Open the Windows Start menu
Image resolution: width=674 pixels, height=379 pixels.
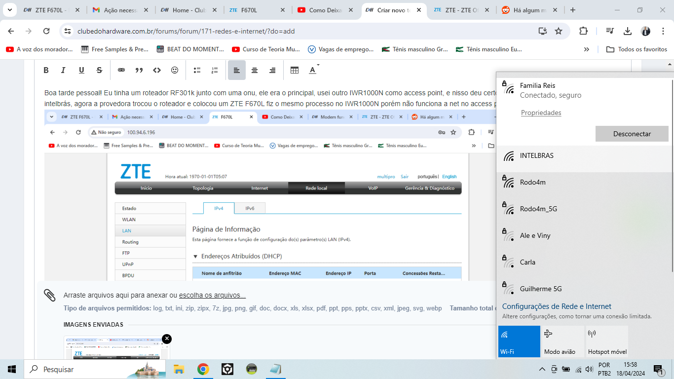12,369
